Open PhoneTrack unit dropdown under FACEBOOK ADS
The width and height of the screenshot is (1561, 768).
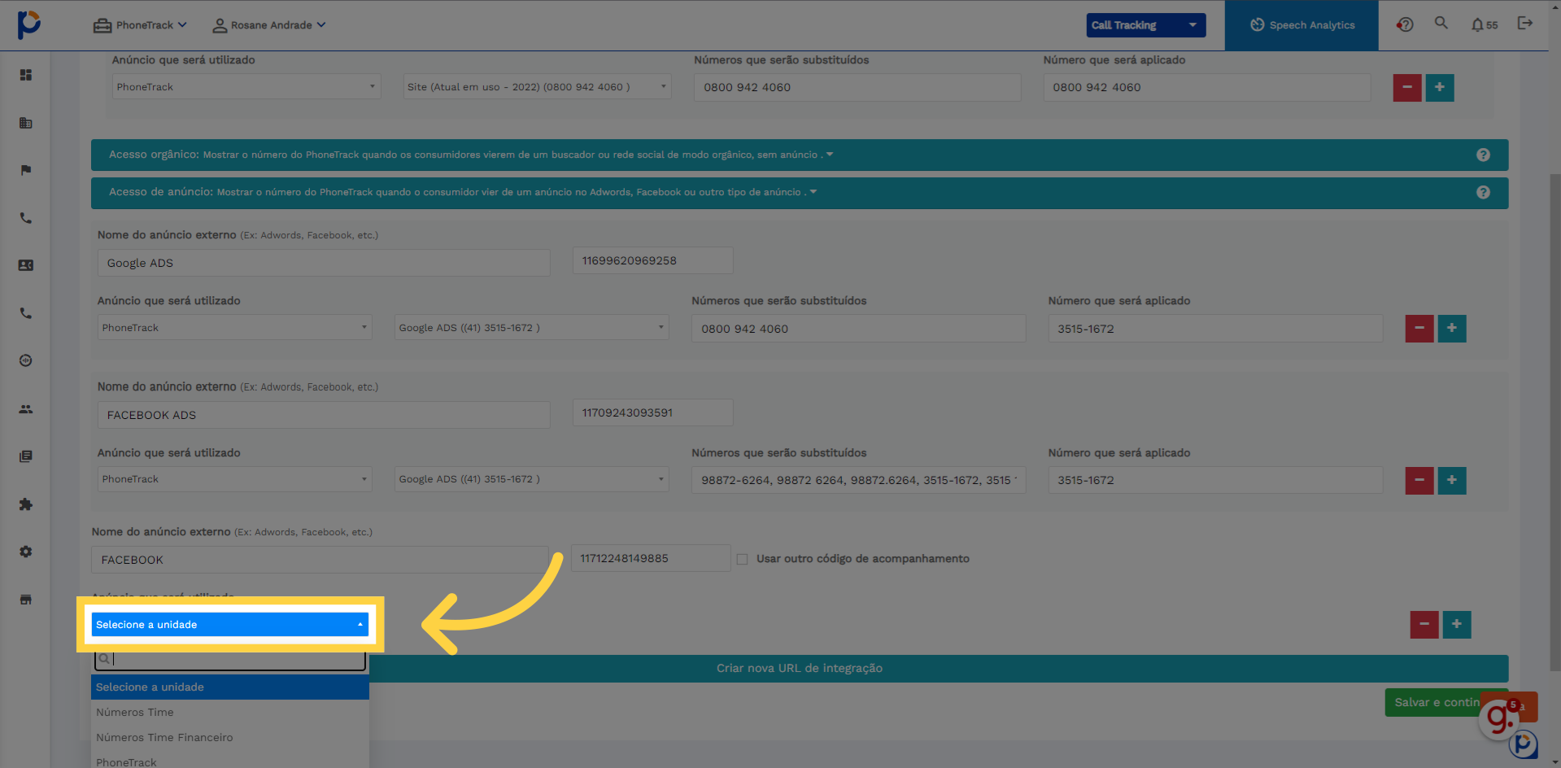[x=235, y=479]
